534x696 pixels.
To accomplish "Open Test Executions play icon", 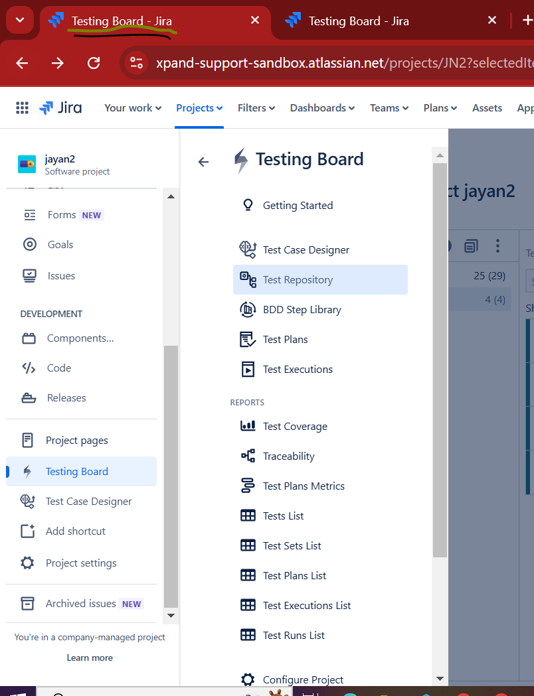I will coord(248,369).
